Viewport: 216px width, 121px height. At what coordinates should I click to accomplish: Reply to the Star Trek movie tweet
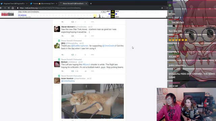pyautogui.click(x=62, y=36)
